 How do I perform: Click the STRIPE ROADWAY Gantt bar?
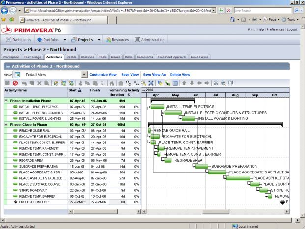[x=264, y=190]
